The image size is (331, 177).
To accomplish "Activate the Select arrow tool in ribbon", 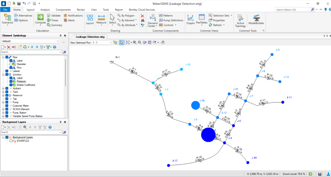I will [112, 19].
